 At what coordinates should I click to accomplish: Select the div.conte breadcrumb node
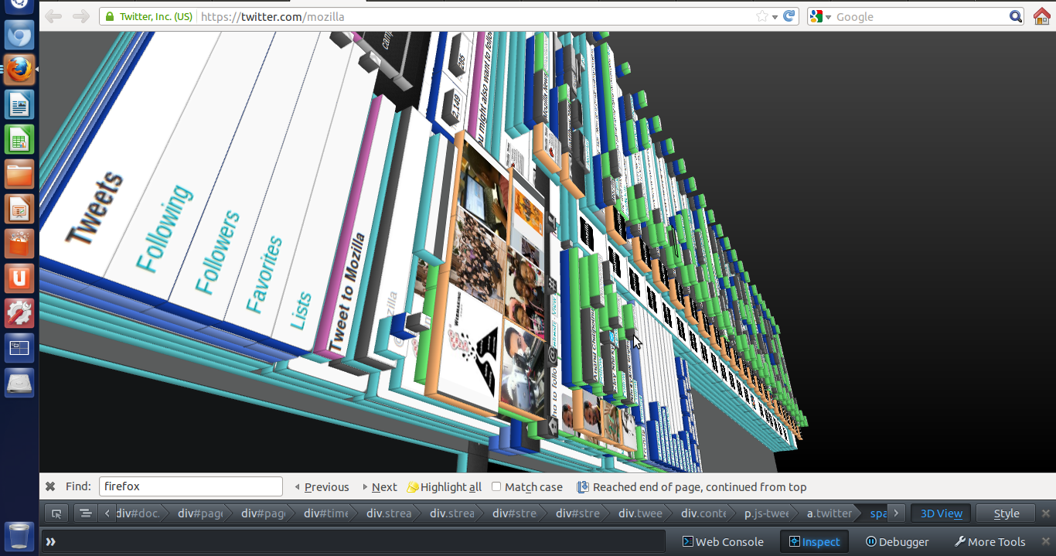(703, 513)
